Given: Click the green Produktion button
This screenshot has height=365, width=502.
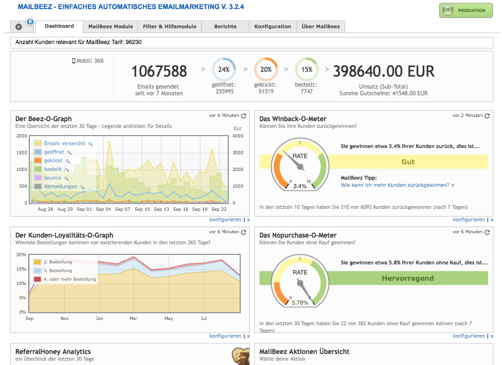Looking at the screenshot, I should [466, 10].
